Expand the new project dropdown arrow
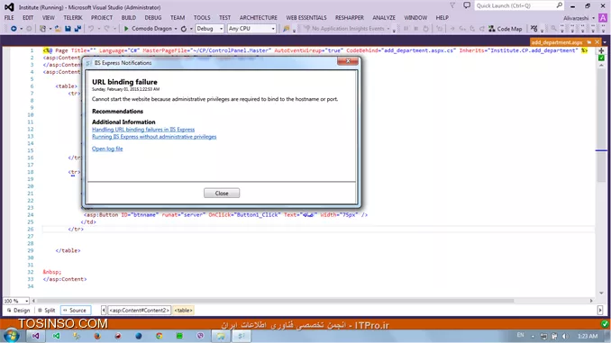The height and width of the screenshot is (343, 611). pos(50,29)
